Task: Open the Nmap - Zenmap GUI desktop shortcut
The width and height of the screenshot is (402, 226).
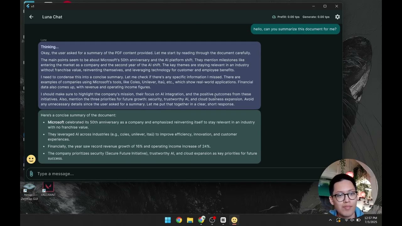Action: pyautogui.click(x=29, y=191)
